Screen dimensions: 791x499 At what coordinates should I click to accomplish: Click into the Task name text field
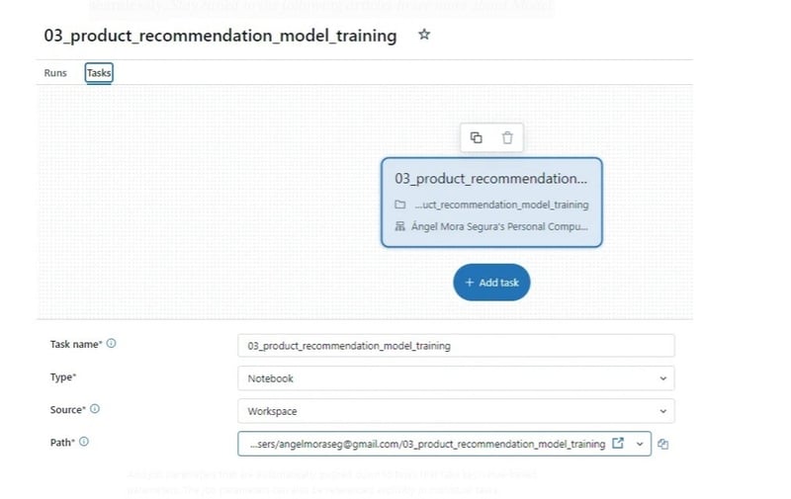coord(456,346)
